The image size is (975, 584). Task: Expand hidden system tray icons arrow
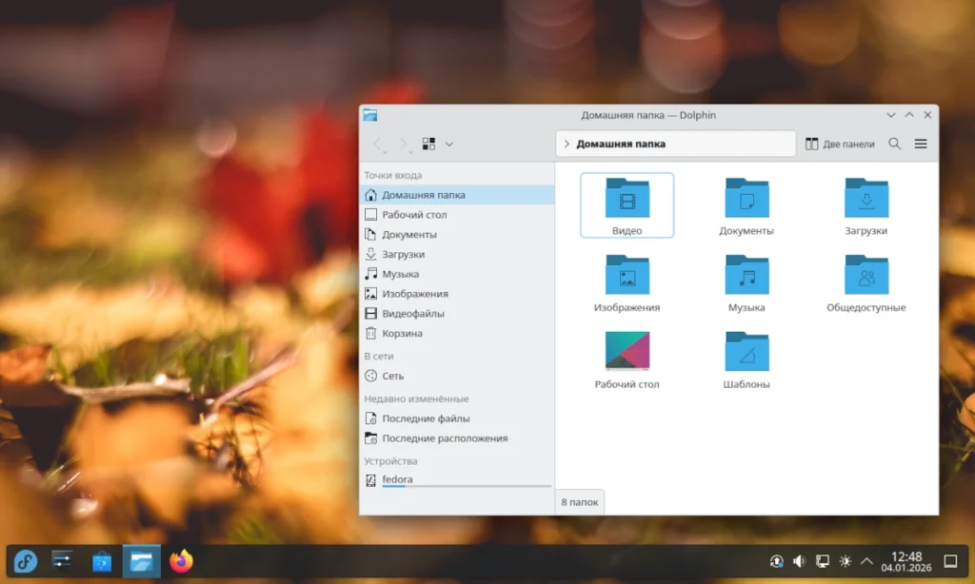tap(866, 561)
